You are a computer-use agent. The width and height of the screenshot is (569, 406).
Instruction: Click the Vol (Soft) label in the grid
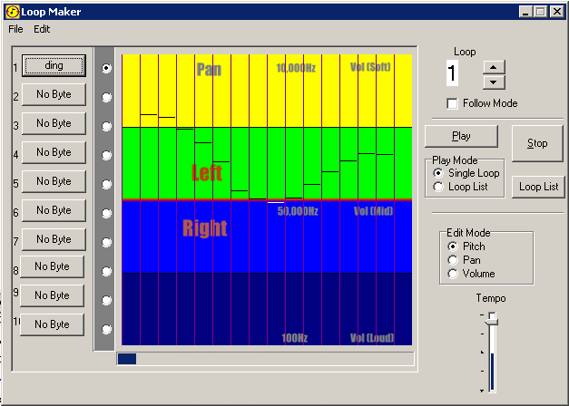click(370, 67)
